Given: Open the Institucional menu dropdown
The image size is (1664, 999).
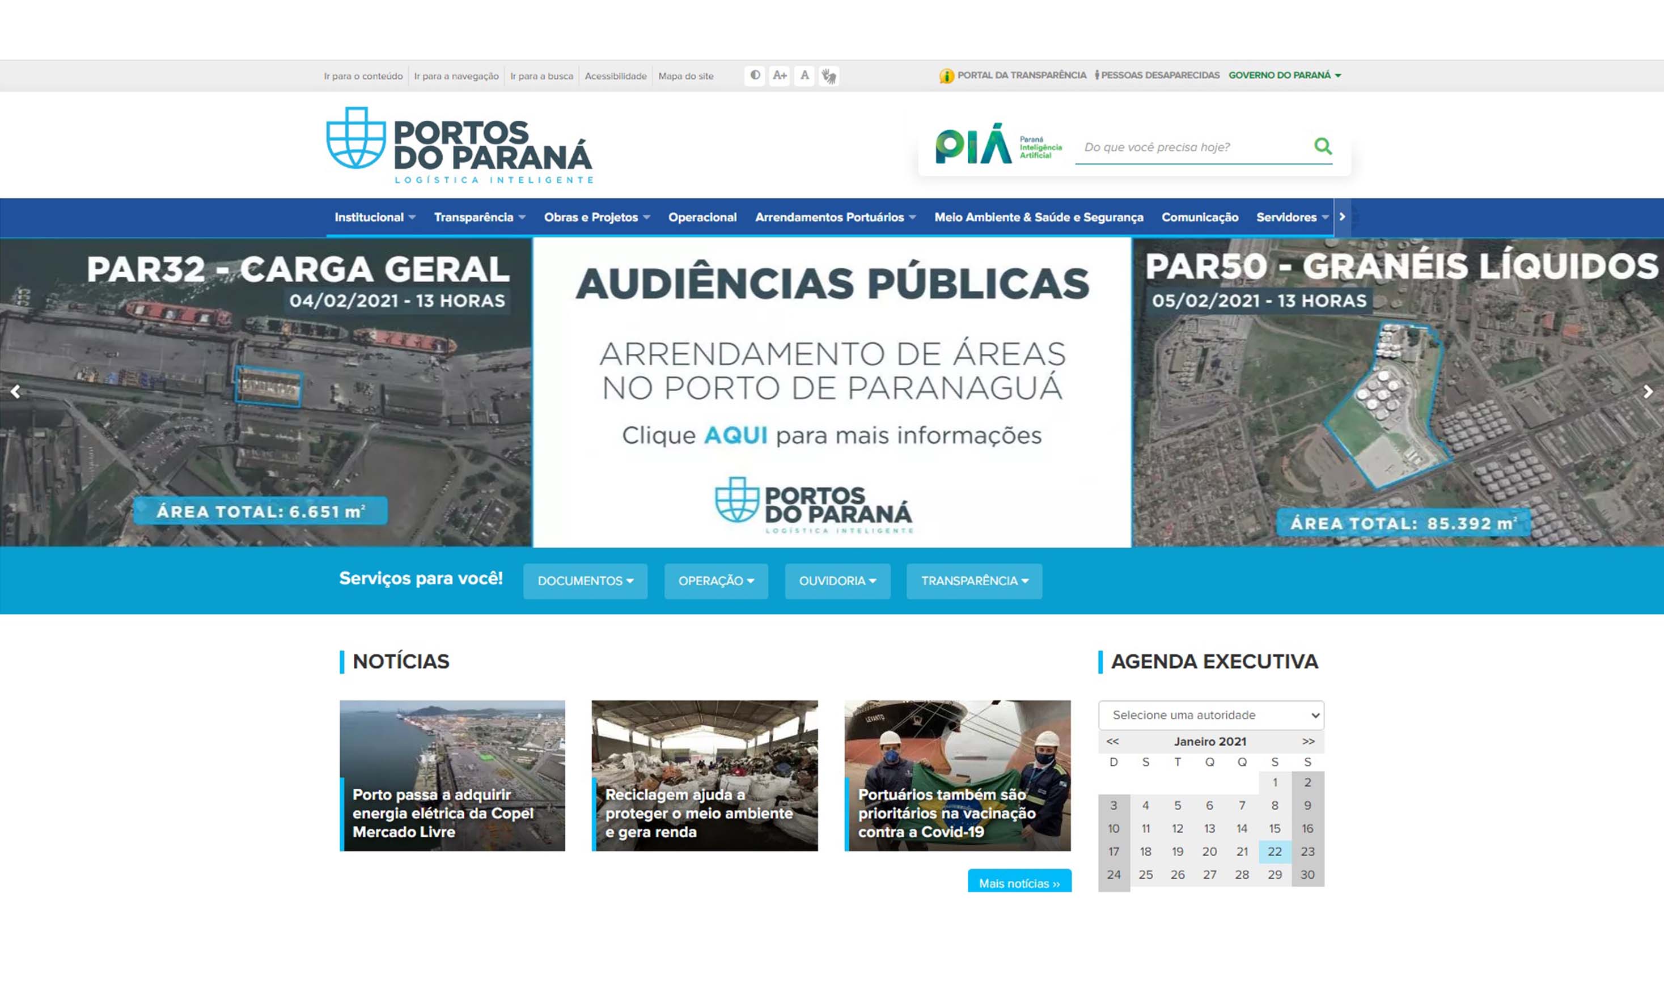Looking at the screenshot, I should click(375, 218).
